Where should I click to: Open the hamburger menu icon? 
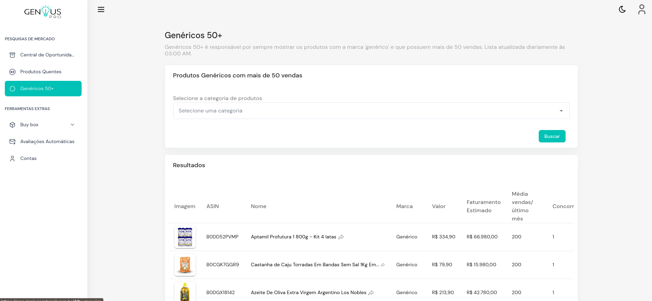point(101,10)
